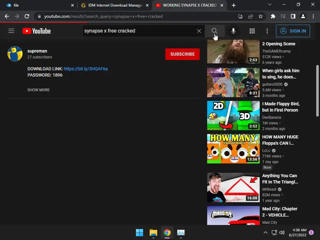Image resolution: width=320 pixels, height=240 pixels.
Task: Open File Explorer from the taskbar
Action: pos(153,232)
